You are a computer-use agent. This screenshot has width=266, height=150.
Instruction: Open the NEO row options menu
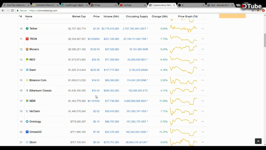point(203,60)
